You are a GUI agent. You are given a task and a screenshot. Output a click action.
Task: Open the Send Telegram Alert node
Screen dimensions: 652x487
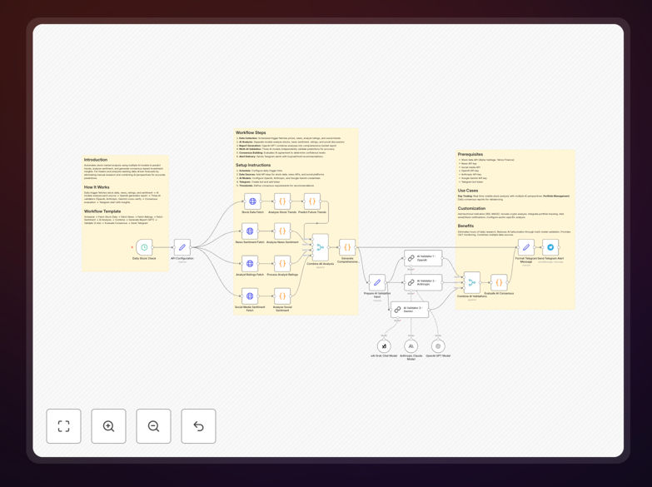coord(550,247)
